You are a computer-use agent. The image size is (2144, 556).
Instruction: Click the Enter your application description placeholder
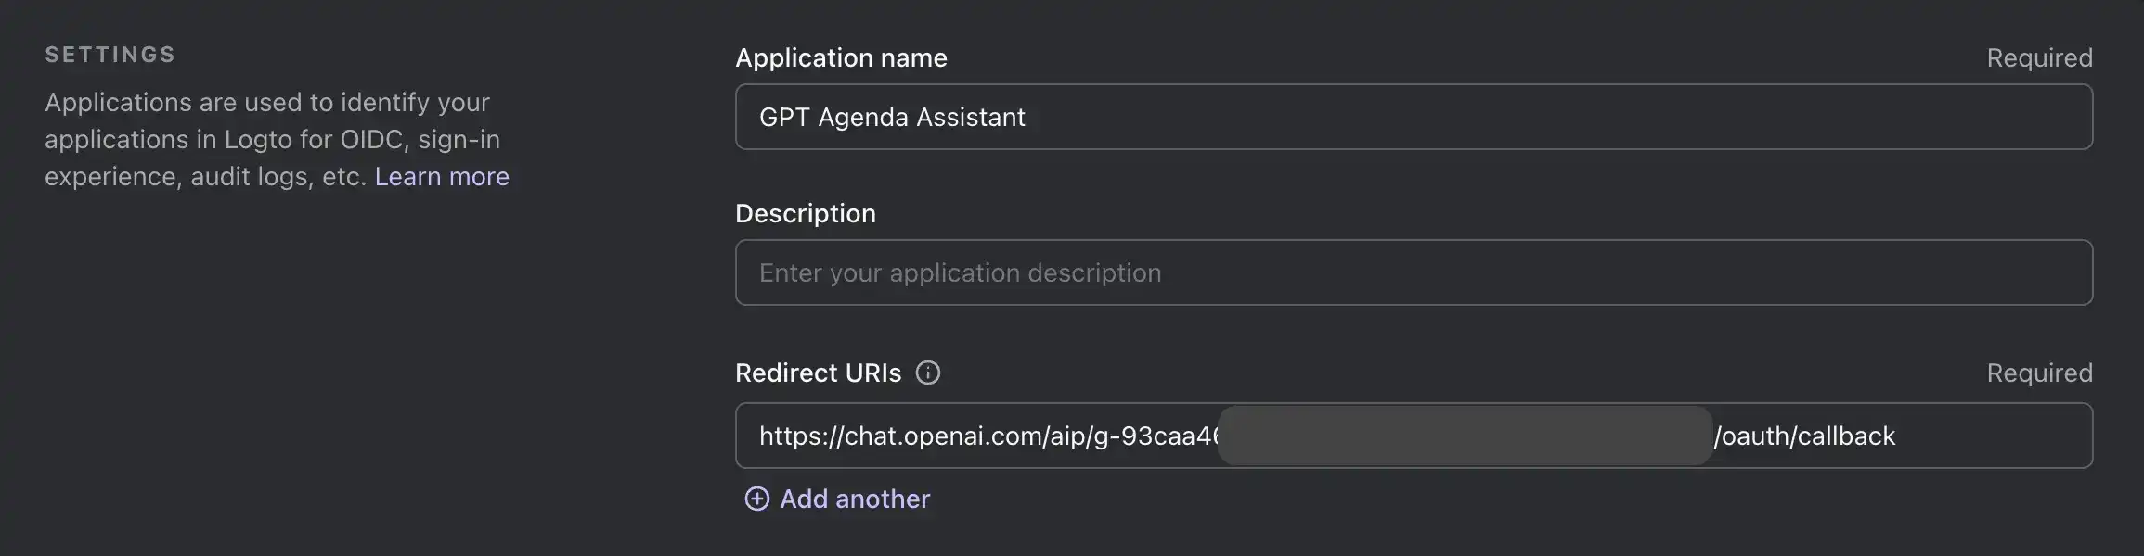pyautogui.click(x=960, y=272)
